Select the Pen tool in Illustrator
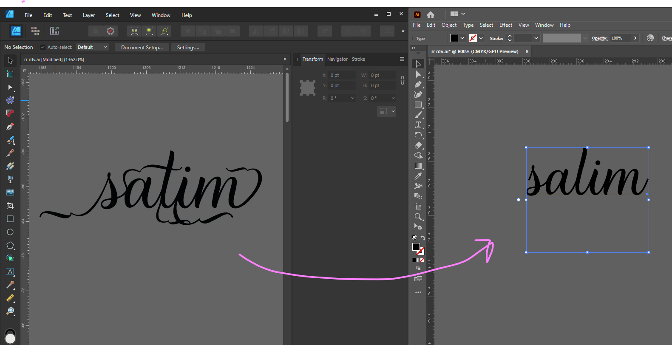Screen dimensions: 672x345 click(x=418, y=84)
